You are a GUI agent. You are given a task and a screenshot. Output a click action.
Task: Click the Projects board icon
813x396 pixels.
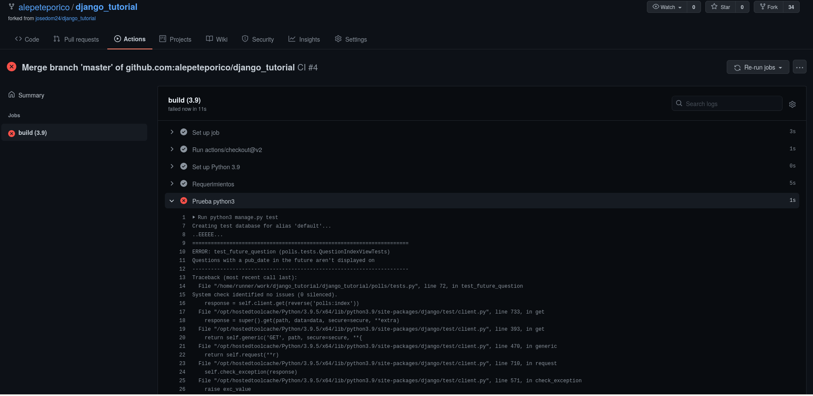pyautogui.click(x=163, y=39)
